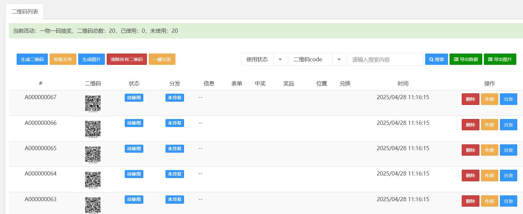This screenshot has width=523, height=214.
Task: Click the 待使用 badge for A000000066
Action: tap(134, 123)
